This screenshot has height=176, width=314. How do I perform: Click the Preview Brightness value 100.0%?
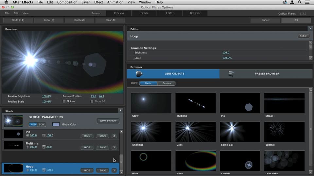[47, 96]
